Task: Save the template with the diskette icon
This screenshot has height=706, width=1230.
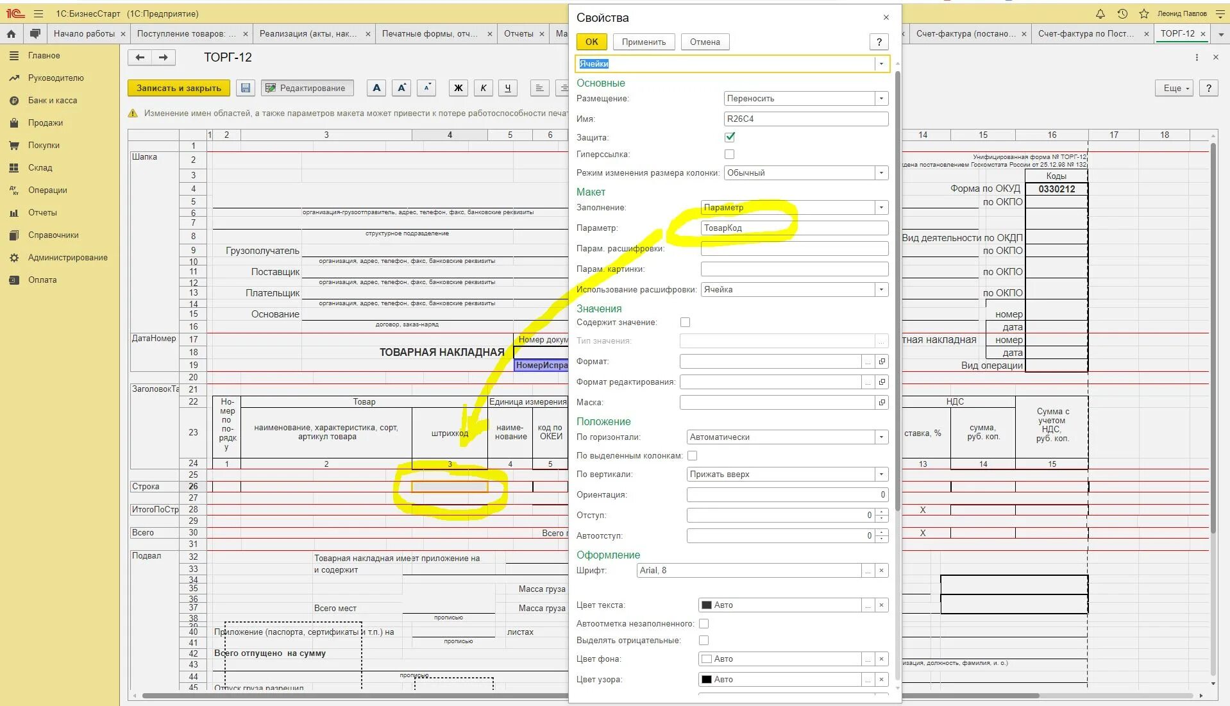Action: [246, 88]
